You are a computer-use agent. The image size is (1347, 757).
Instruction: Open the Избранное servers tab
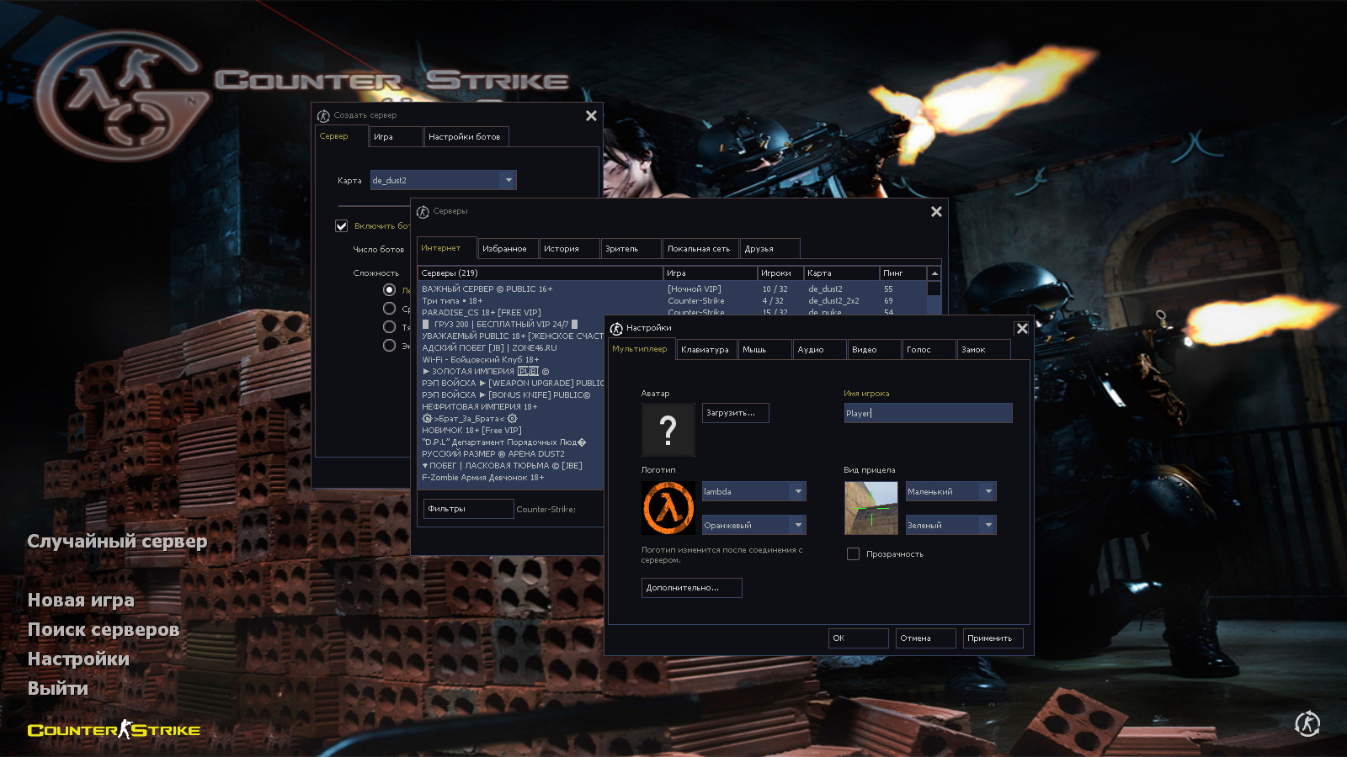504,249
